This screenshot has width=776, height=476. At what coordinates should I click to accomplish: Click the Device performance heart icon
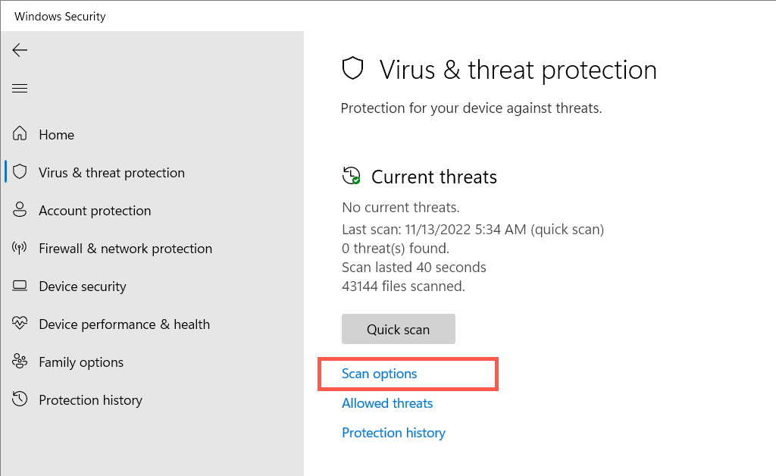coord(20,324)
